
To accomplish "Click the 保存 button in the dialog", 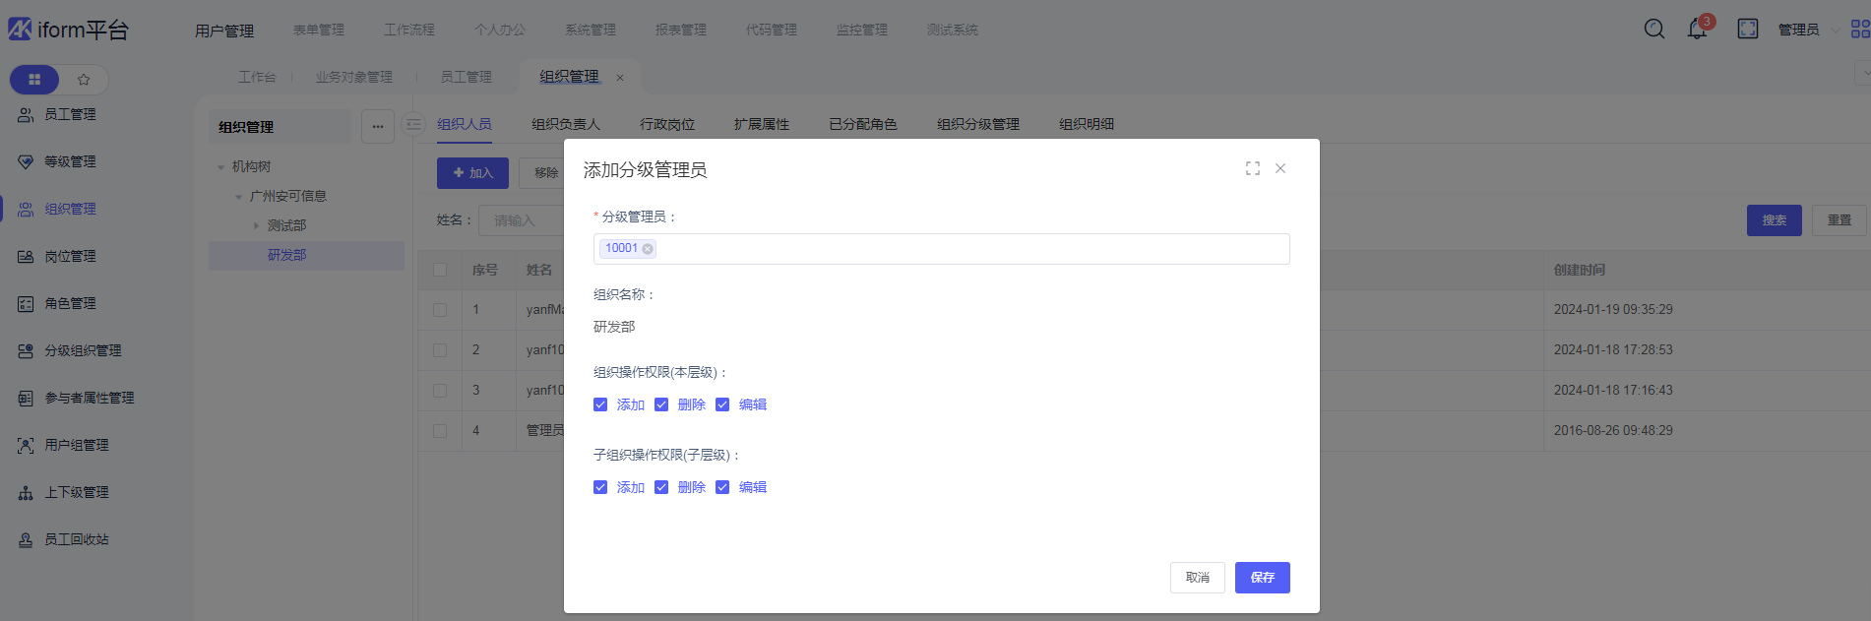I will click(1262, 578).
